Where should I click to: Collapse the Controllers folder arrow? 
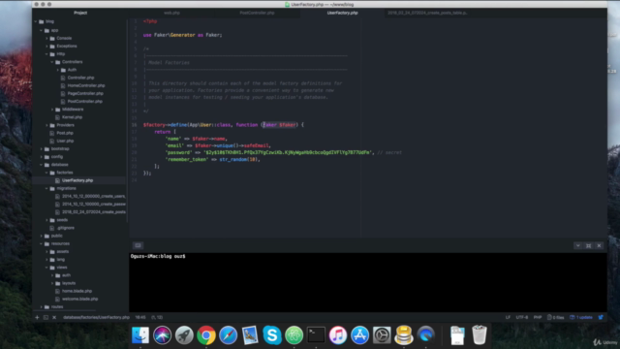point(52,62)
